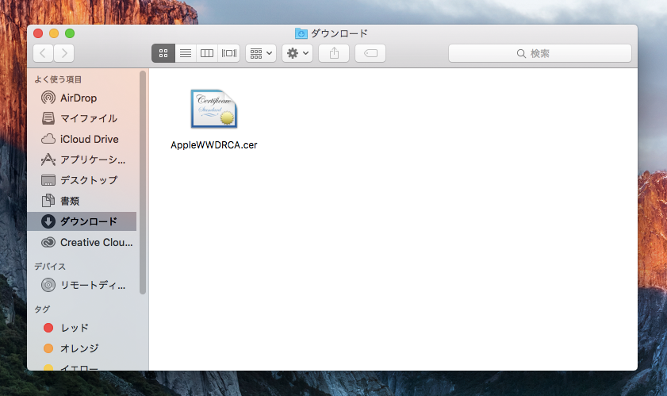Click the remote disc icon
Screen dimensions: 667x396
(48, 285)
